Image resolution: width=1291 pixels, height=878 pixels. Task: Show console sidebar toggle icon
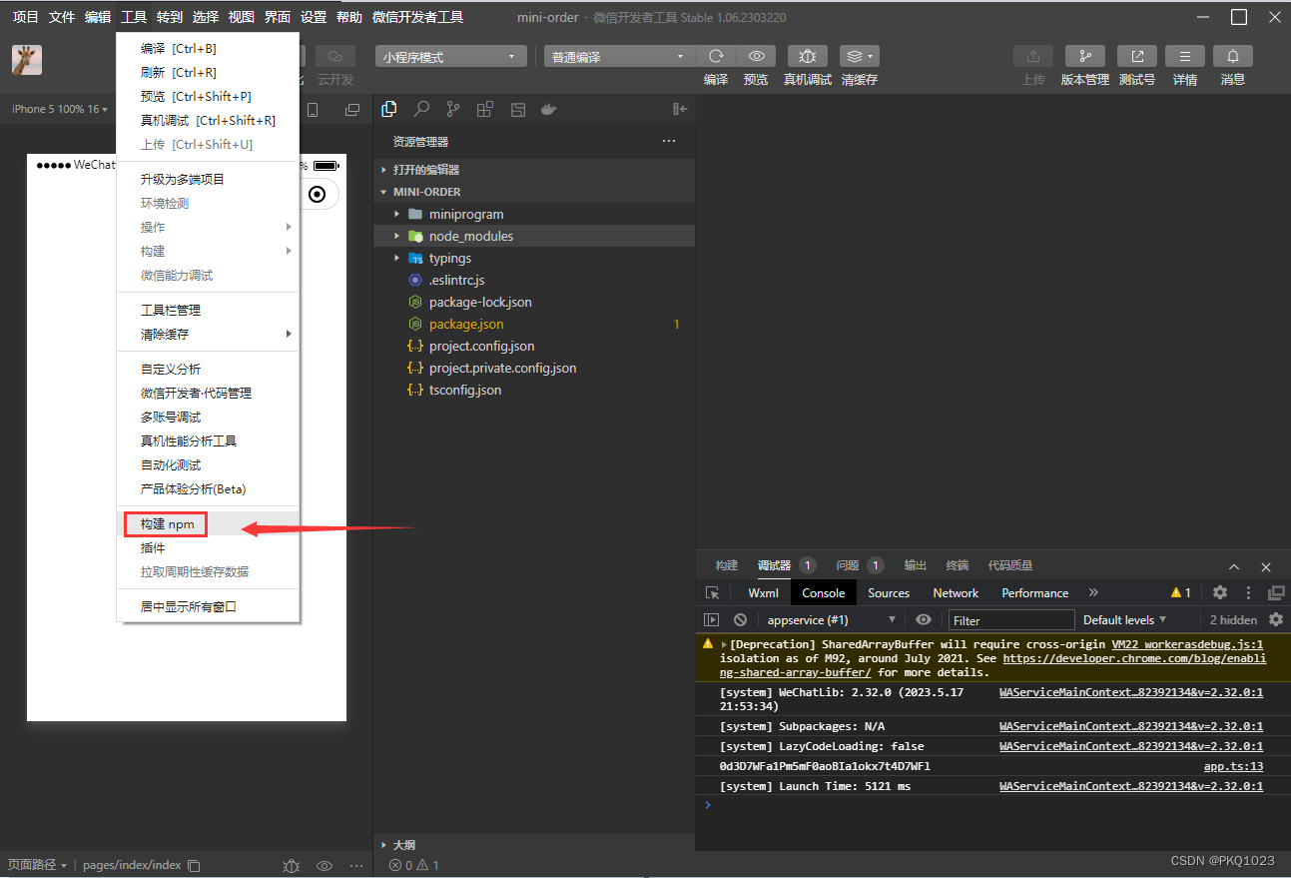[x=712, y=619]
